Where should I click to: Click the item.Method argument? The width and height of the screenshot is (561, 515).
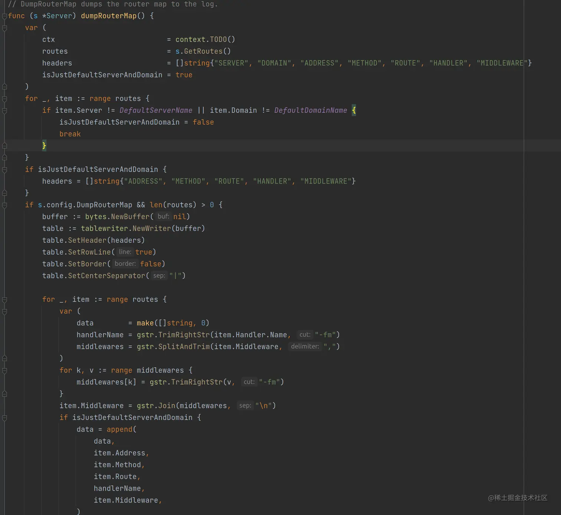click(x=117, y=465)
